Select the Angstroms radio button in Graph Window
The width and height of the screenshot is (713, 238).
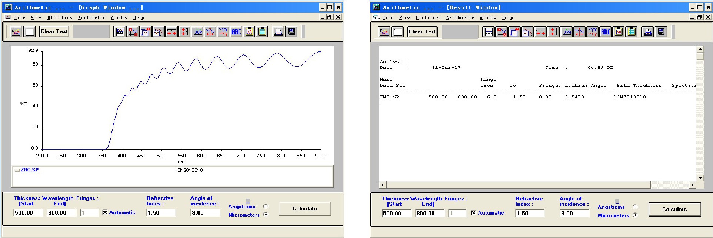click(x=266, y=207)
